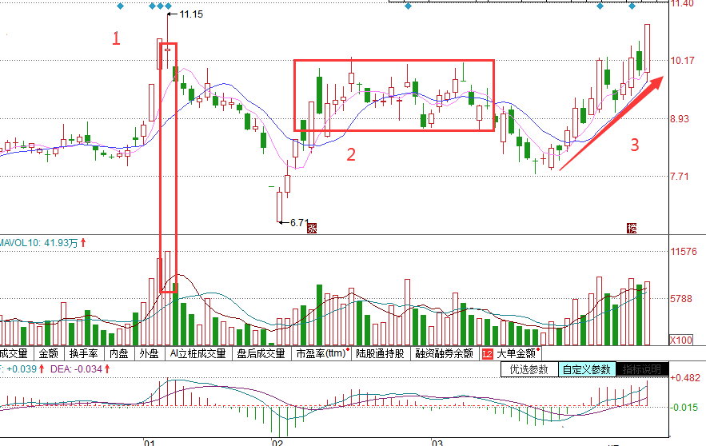
Task: Click the 11.15 high price label
Action: tap(191, 15)
